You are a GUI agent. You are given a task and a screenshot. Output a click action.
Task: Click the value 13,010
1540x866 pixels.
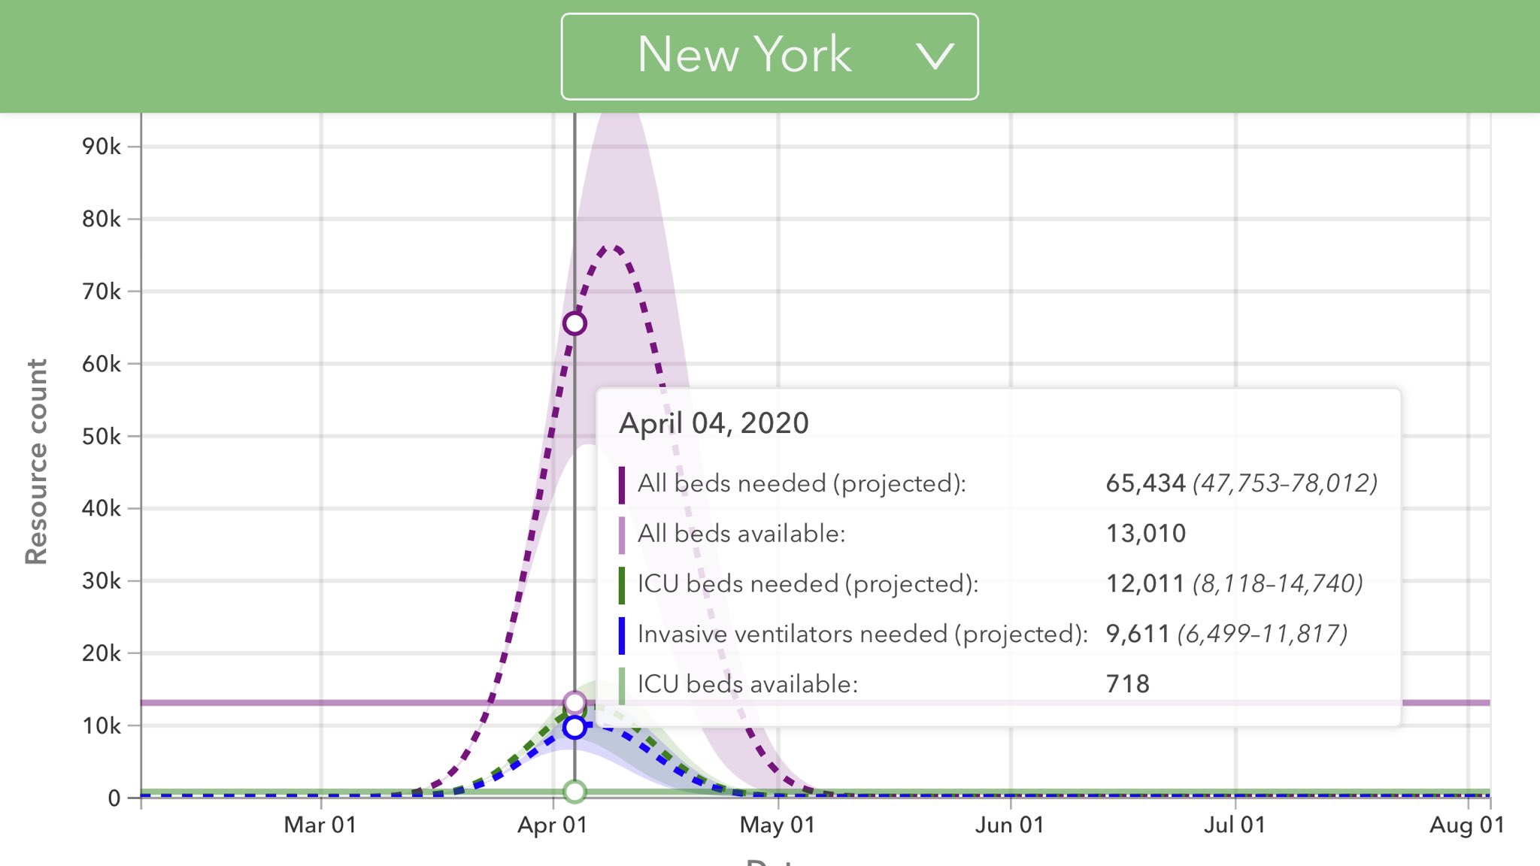(1145, 534)
